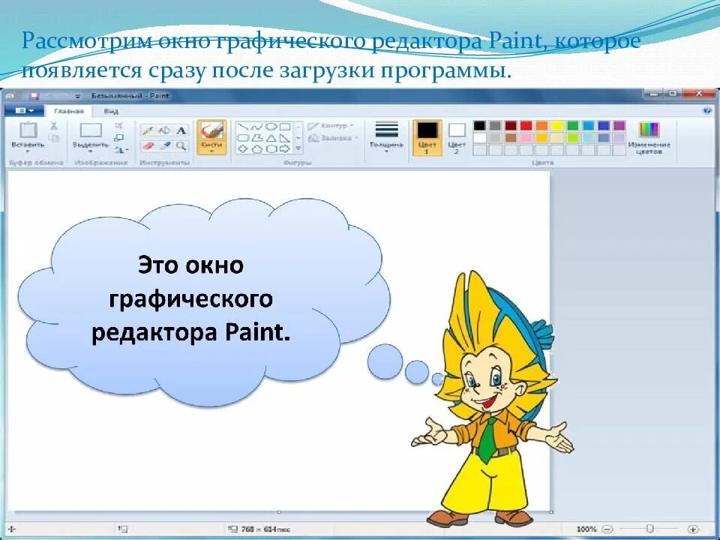720x540 pixels.
Task: Click the Cut scissors icon
Action: coord(54,125)
